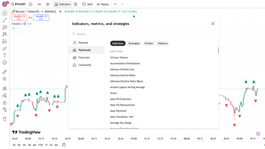Select the crosshair cursor tool
This screenshot has height=149, width=265.
5,13
